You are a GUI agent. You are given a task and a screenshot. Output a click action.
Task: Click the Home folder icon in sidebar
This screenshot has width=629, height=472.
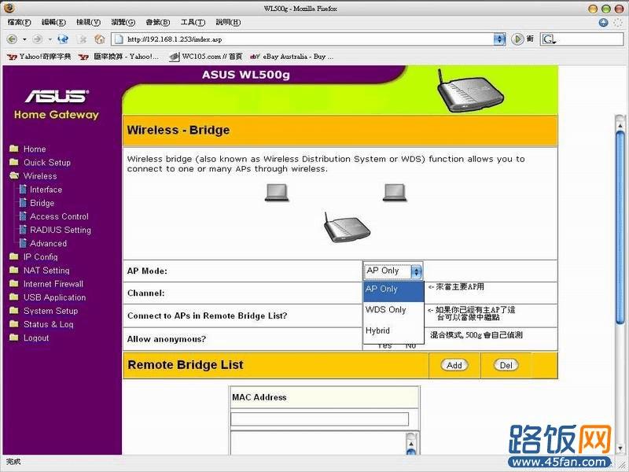(x=14, y=149)
